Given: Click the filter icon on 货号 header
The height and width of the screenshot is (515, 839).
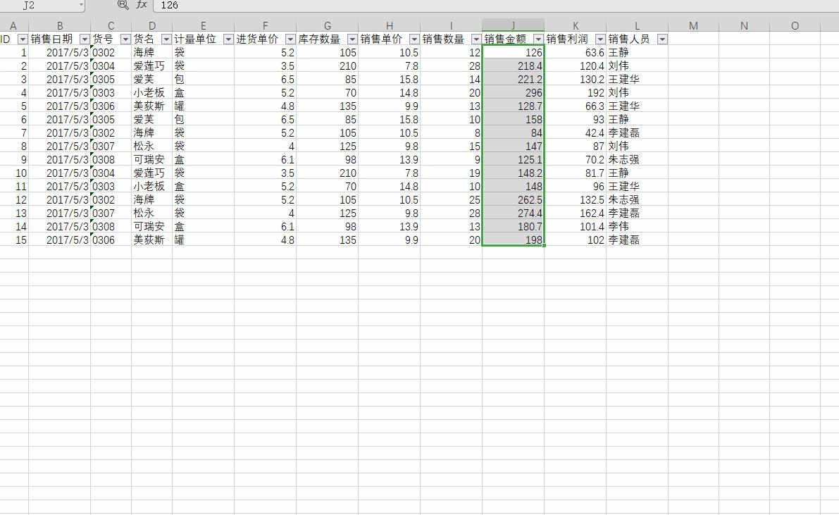Looking at the screenshot, I should (125, 39).
